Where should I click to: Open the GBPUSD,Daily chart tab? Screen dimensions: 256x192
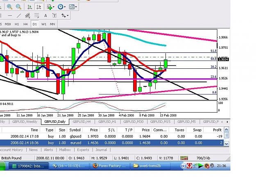coord(55,122)
